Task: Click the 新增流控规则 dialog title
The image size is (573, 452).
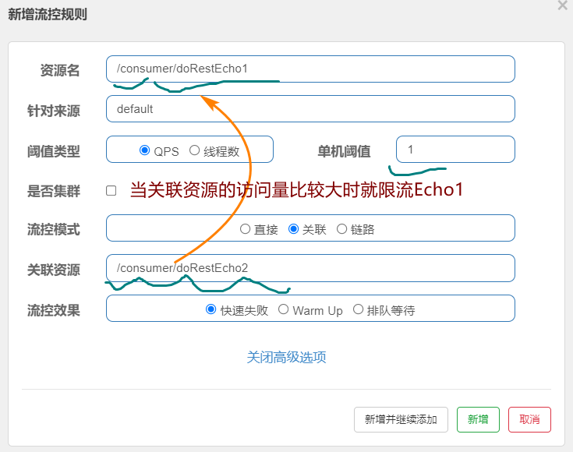Action: click(48, 15)
